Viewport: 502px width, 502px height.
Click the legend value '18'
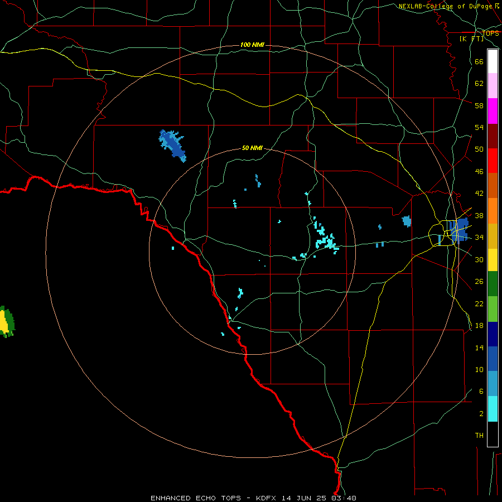[x=479, y=326]
